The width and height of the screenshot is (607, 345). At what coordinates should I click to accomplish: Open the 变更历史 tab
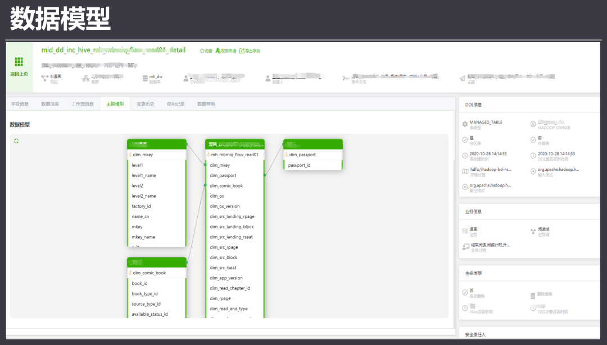coord(145,104)
